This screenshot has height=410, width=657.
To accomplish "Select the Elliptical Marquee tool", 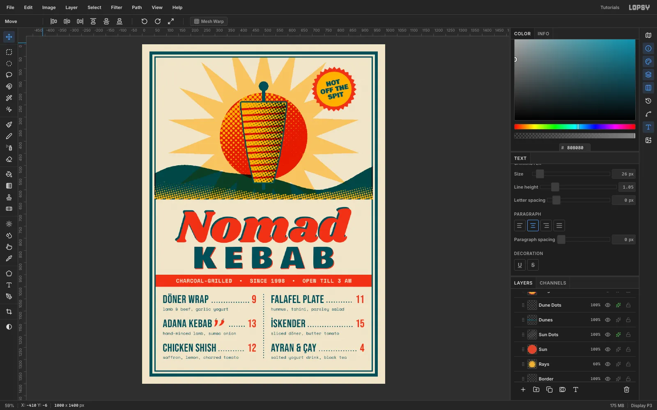I will tap(9, 64).
